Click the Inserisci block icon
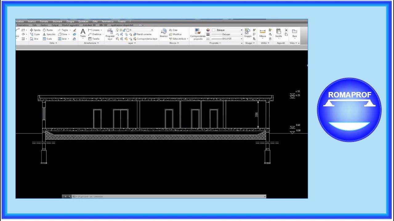The image size is (394, 221). (163, 33)
